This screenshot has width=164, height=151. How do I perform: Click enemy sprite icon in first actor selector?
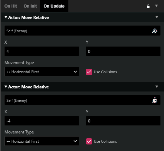tap(155, 31)
